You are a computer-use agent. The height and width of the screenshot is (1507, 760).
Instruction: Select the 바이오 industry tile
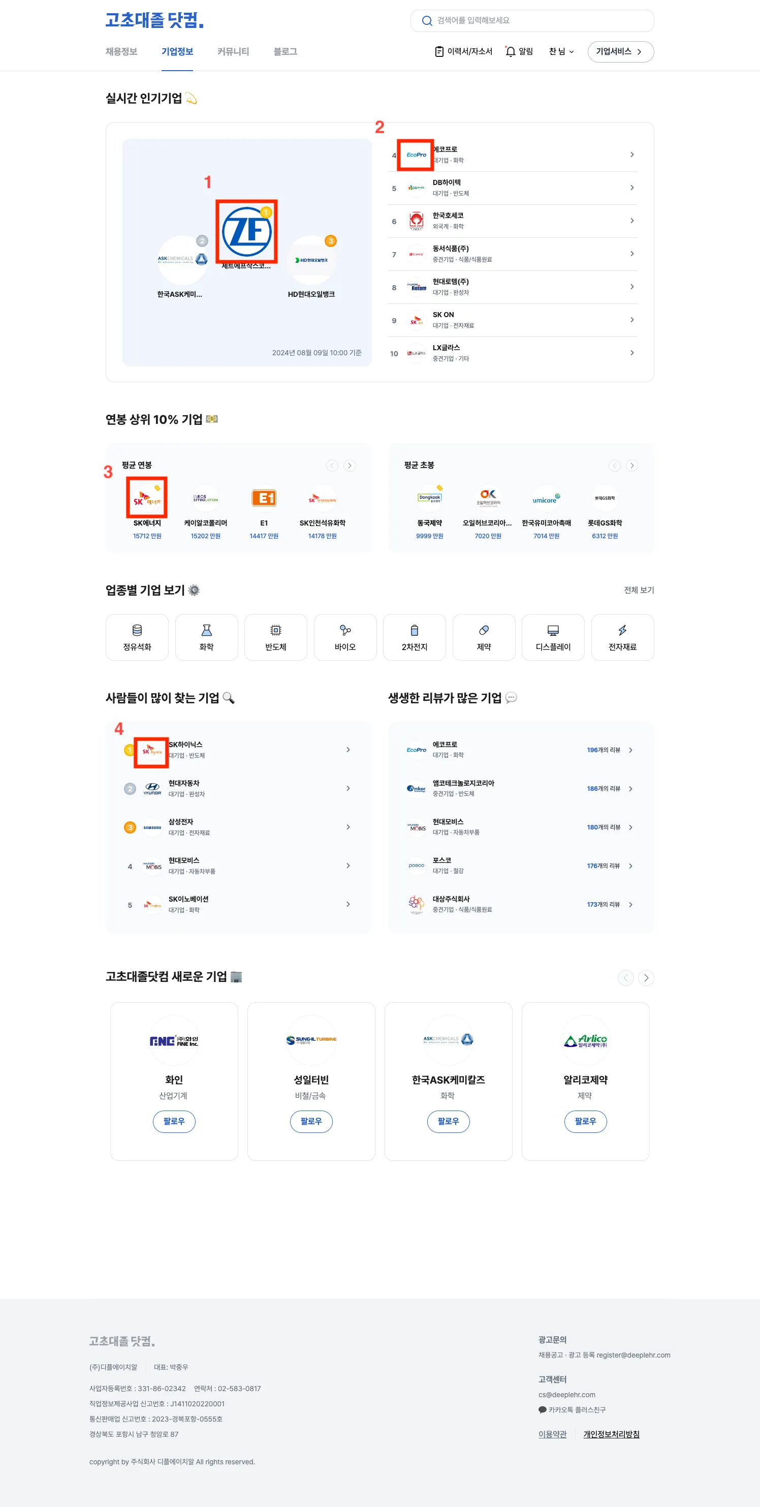click(x=345, y=637)
